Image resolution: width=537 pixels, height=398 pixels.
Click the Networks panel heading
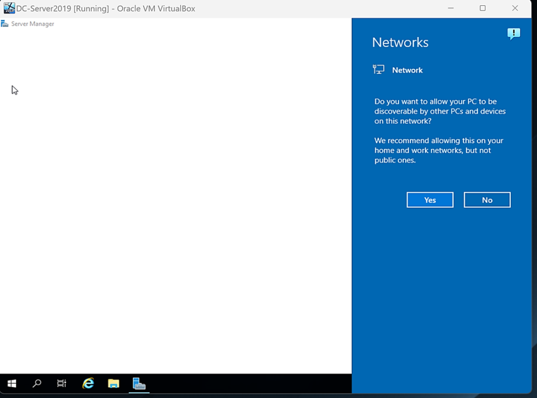(400, 43)
